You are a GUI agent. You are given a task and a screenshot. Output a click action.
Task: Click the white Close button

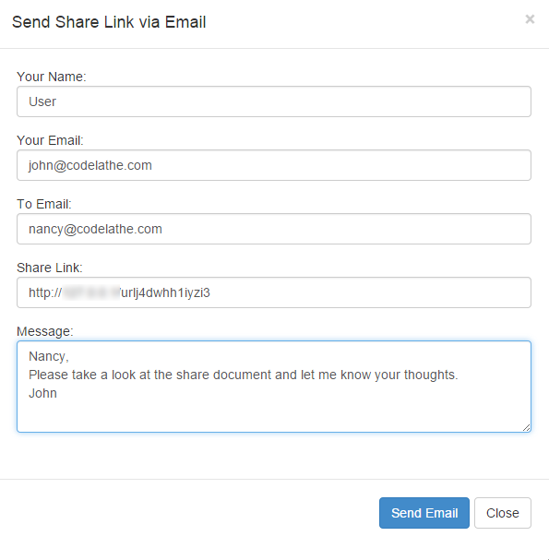[x=503, y=513]
